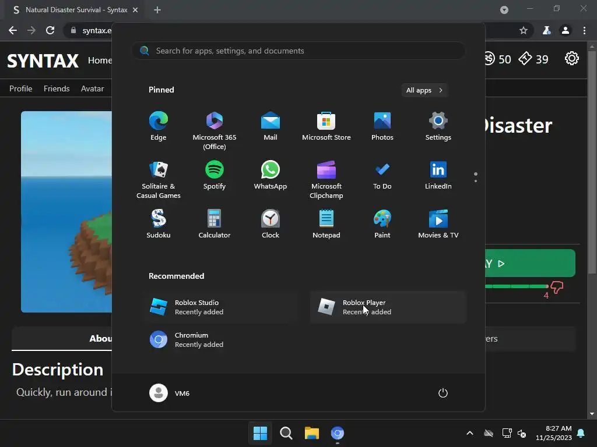The height and width of the screenshot is (447, 597).
Task: Open the Clock app
Action: [271, 224]
